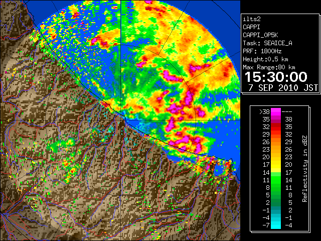This screenshot has height=241, width=321.
Task: Click the '>38' legend label
Action: click(264, 111)
